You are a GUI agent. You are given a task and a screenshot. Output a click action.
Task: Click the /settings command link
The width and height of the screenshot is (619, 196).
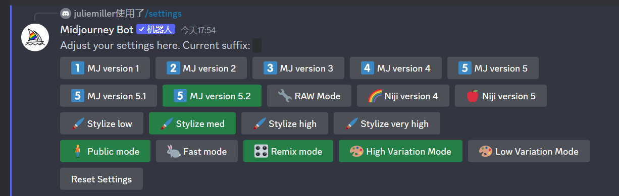(x=164, y=14)
